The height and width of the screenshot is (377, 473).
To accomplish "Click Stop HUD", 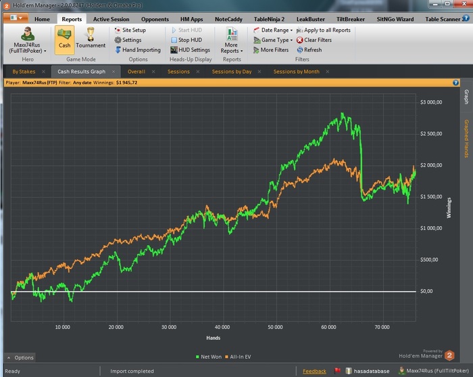I will tap(186, 40).
